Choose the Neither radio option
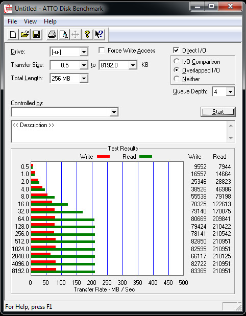This screenshot has height=316, width=246. (177, 79)
